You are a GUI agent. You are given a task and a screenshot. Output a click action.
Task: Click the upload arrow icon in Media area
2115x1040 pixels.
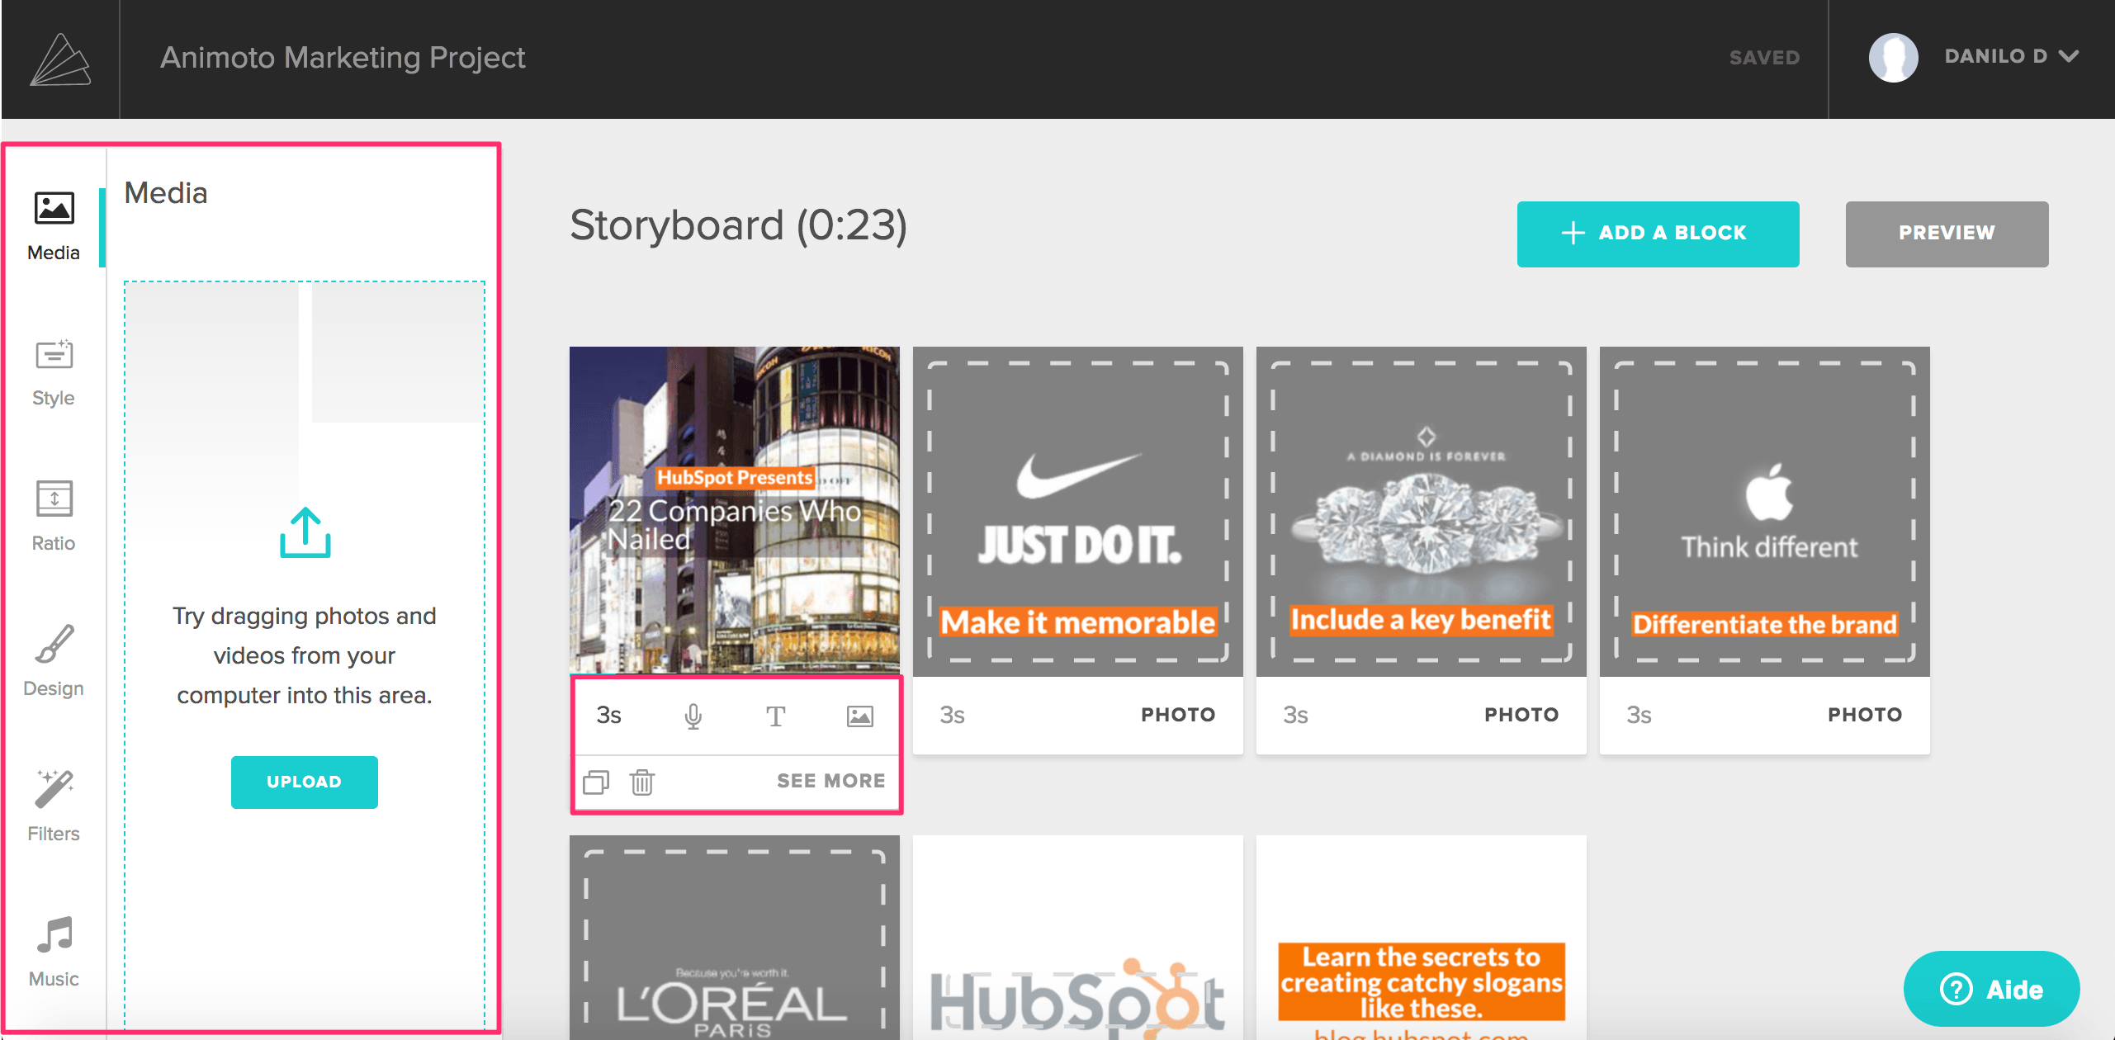pyautogui.click(x=305, y=532)
